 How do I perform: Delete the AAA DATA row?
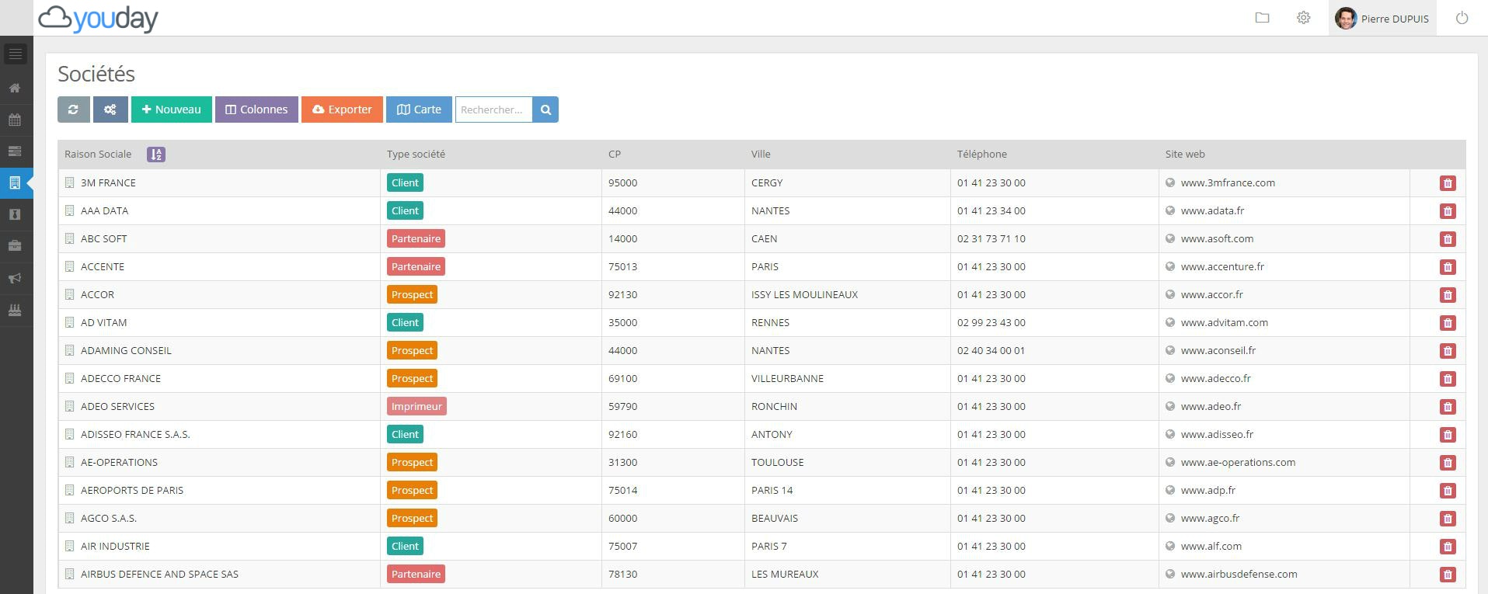coord(1448,211)
